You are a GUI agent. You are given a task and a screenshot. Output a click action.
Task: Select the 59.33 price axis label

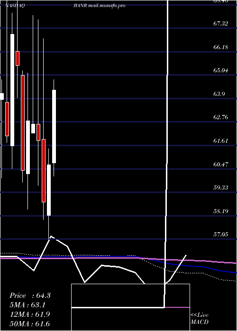[x=221, y=187]
